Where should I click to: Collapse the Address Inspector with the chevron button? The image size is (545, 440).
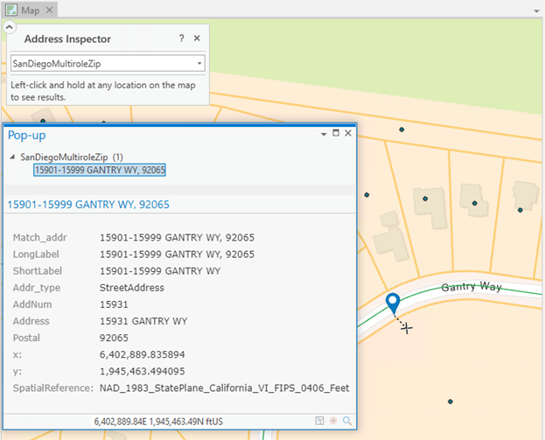[10, 27]
